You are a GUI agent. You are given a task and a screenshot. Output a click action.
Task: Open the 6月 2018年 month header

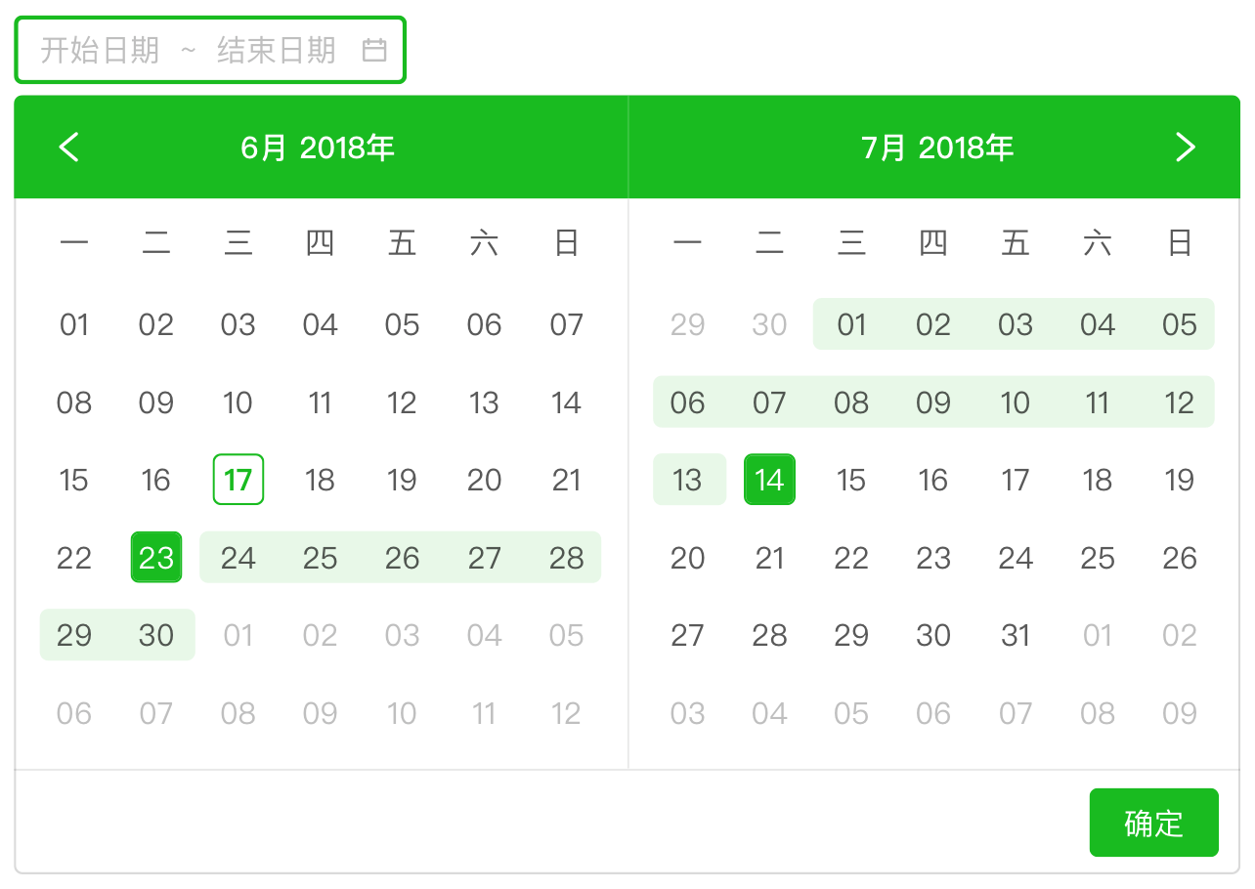pos(318,148)
